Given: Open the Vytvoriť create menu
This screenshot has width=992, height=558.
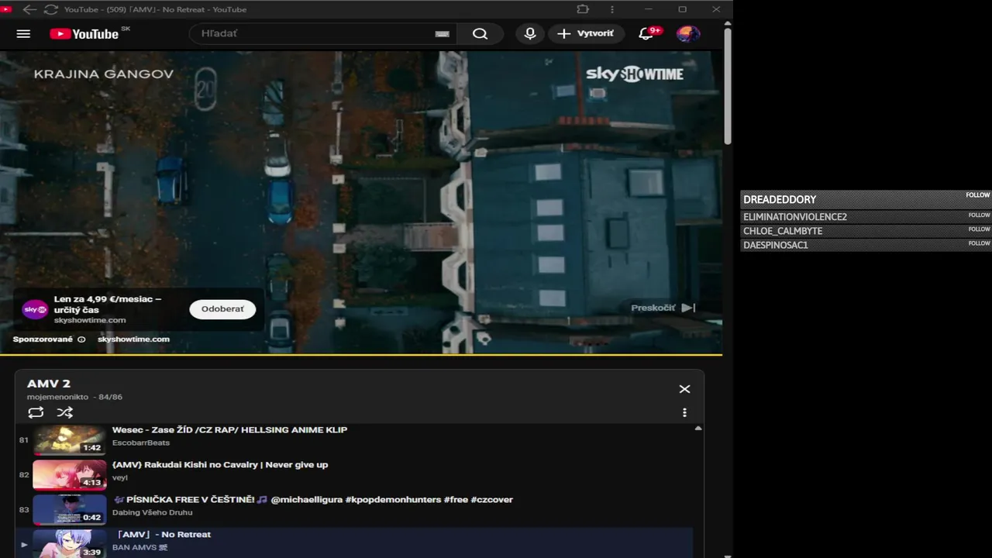Looking at the screenshot, I should pos(585,33).
